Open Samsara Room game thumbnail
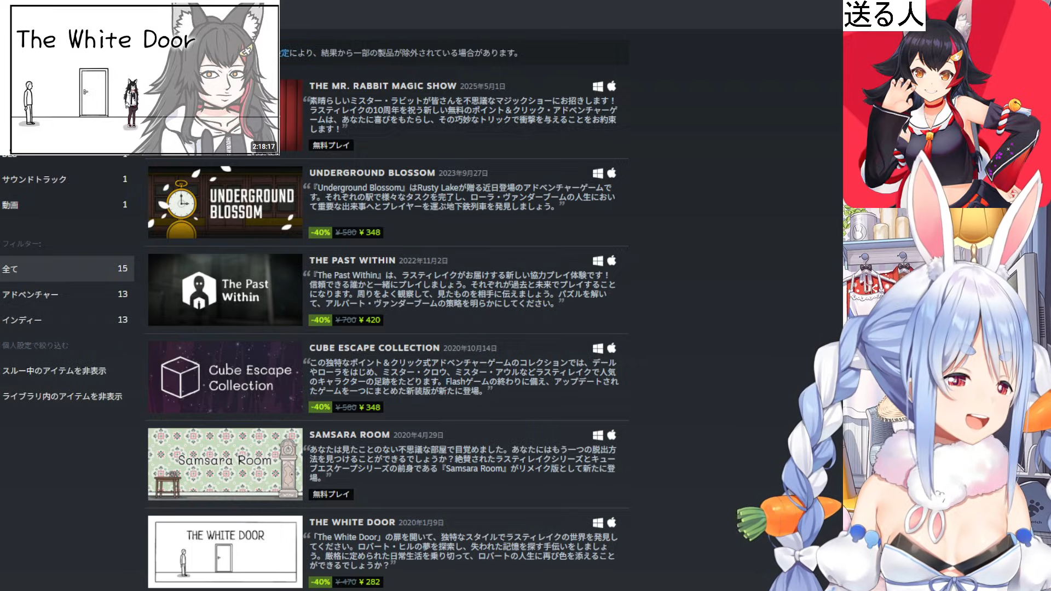1051x591 pixels. (225, 464)
